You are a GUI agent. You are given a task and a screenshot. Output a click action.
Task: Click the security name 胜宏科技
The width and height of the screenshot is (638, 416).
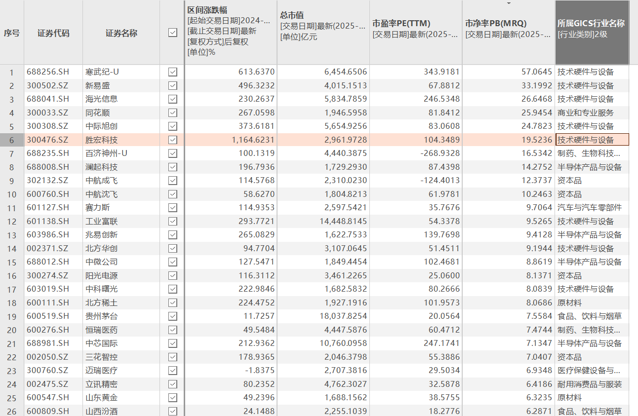pos(102,140)
